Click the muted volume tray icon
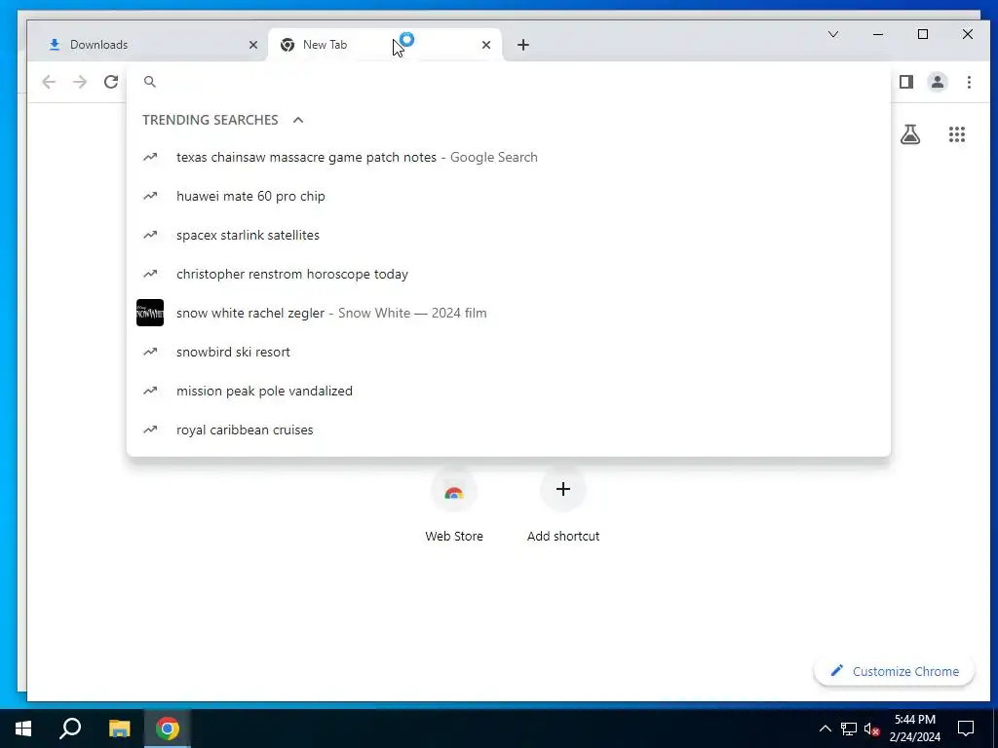998x748 pixels. pyautogui.click(x=872, y=729)
